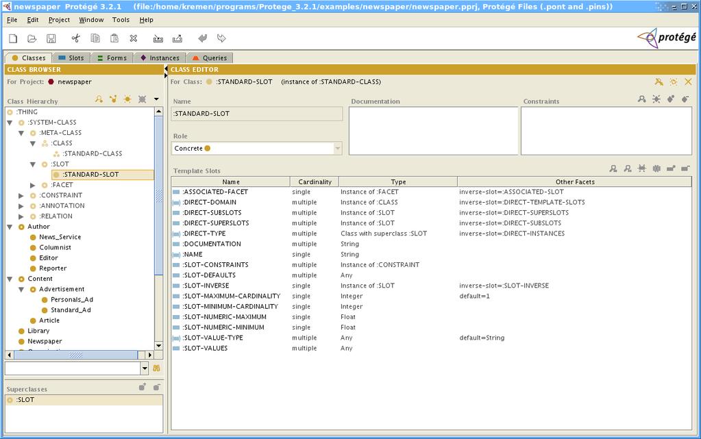
Task: Click View Class icon in Class Hierarchy
Action: [x=99, y=99]
